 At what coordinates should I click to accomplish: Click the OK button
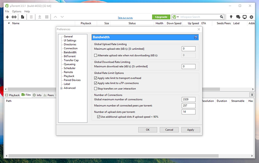148,130
